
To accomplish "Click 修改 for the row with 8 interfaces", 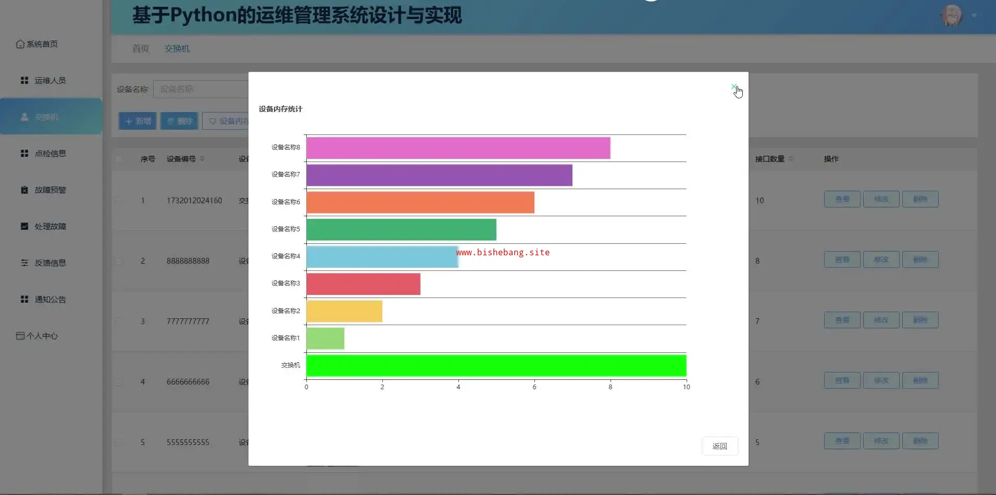I will [881, 259].
